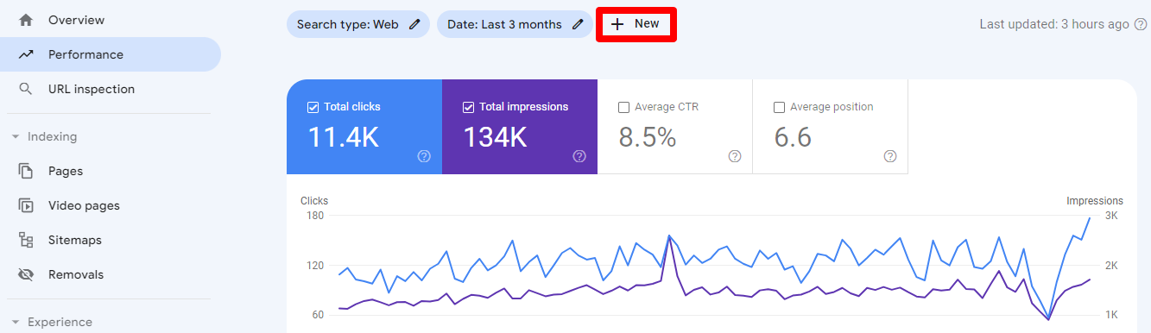Screen dimensions: 1151x333
Task: Check the Average position checkbox
Action: 779,107
